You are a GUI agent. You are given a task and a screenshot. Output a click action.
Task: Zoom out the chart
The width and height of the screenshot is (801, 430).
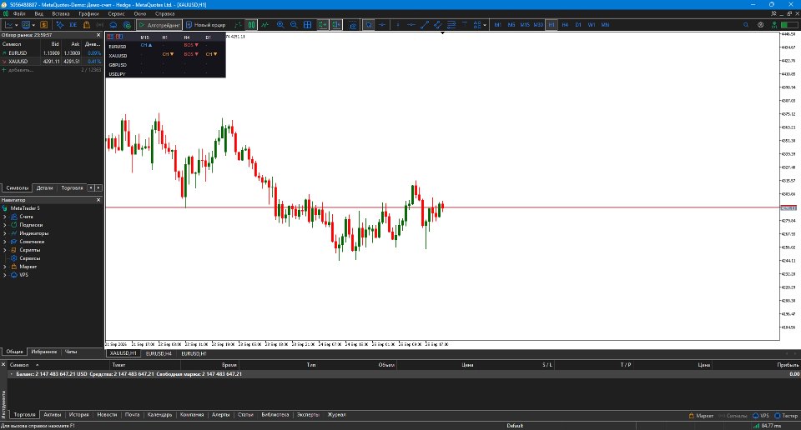pyautogui.click(x=294, y=24)
